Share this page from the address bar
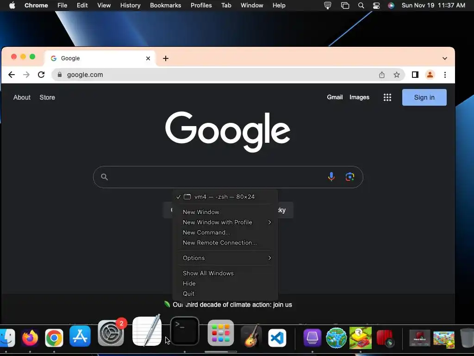Image resolution: width=474 pixels, height=356 pixels. point(382,75)
